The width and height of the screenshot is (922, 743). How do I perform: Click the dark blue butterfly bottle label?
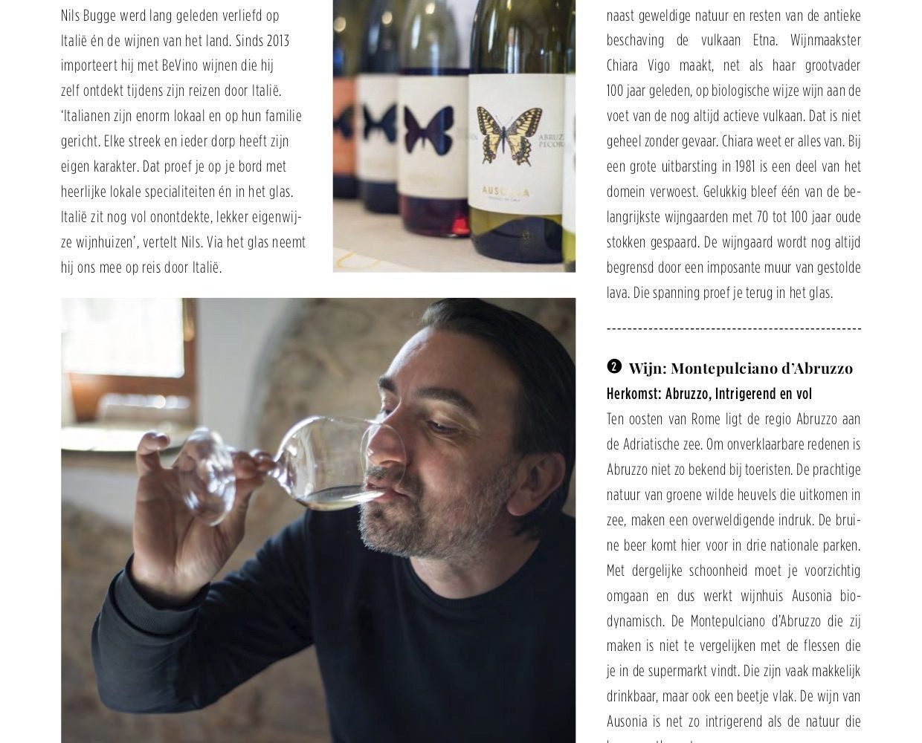(x=379, y=123)
